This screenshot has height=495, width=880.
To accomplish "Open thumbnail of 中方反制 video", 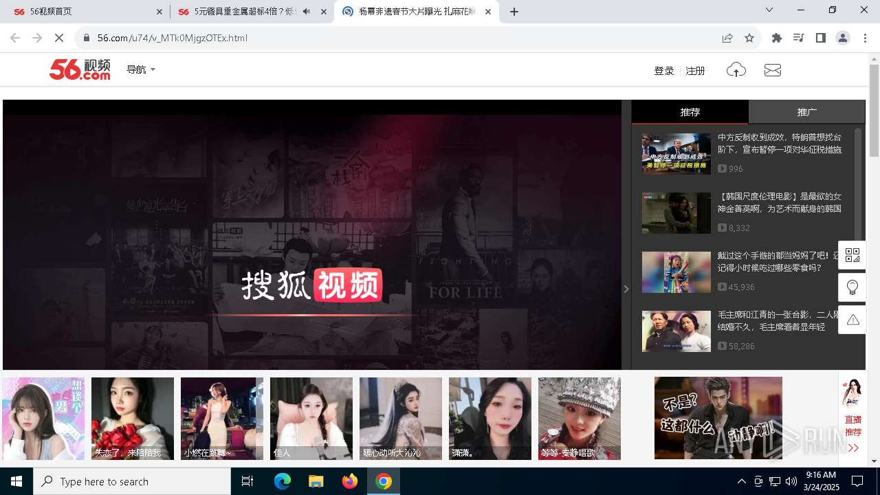I will pyautogui.click(x=676, y=154).
